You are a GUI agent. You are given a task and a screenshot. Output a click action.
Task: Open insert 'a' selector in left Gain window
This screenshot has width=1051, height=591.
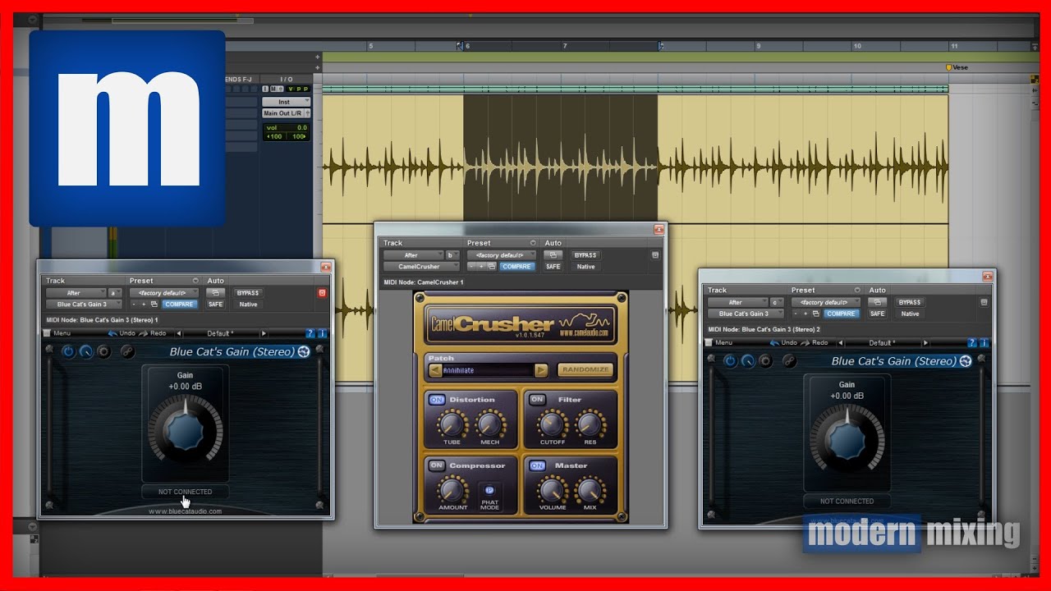[115, 293]
